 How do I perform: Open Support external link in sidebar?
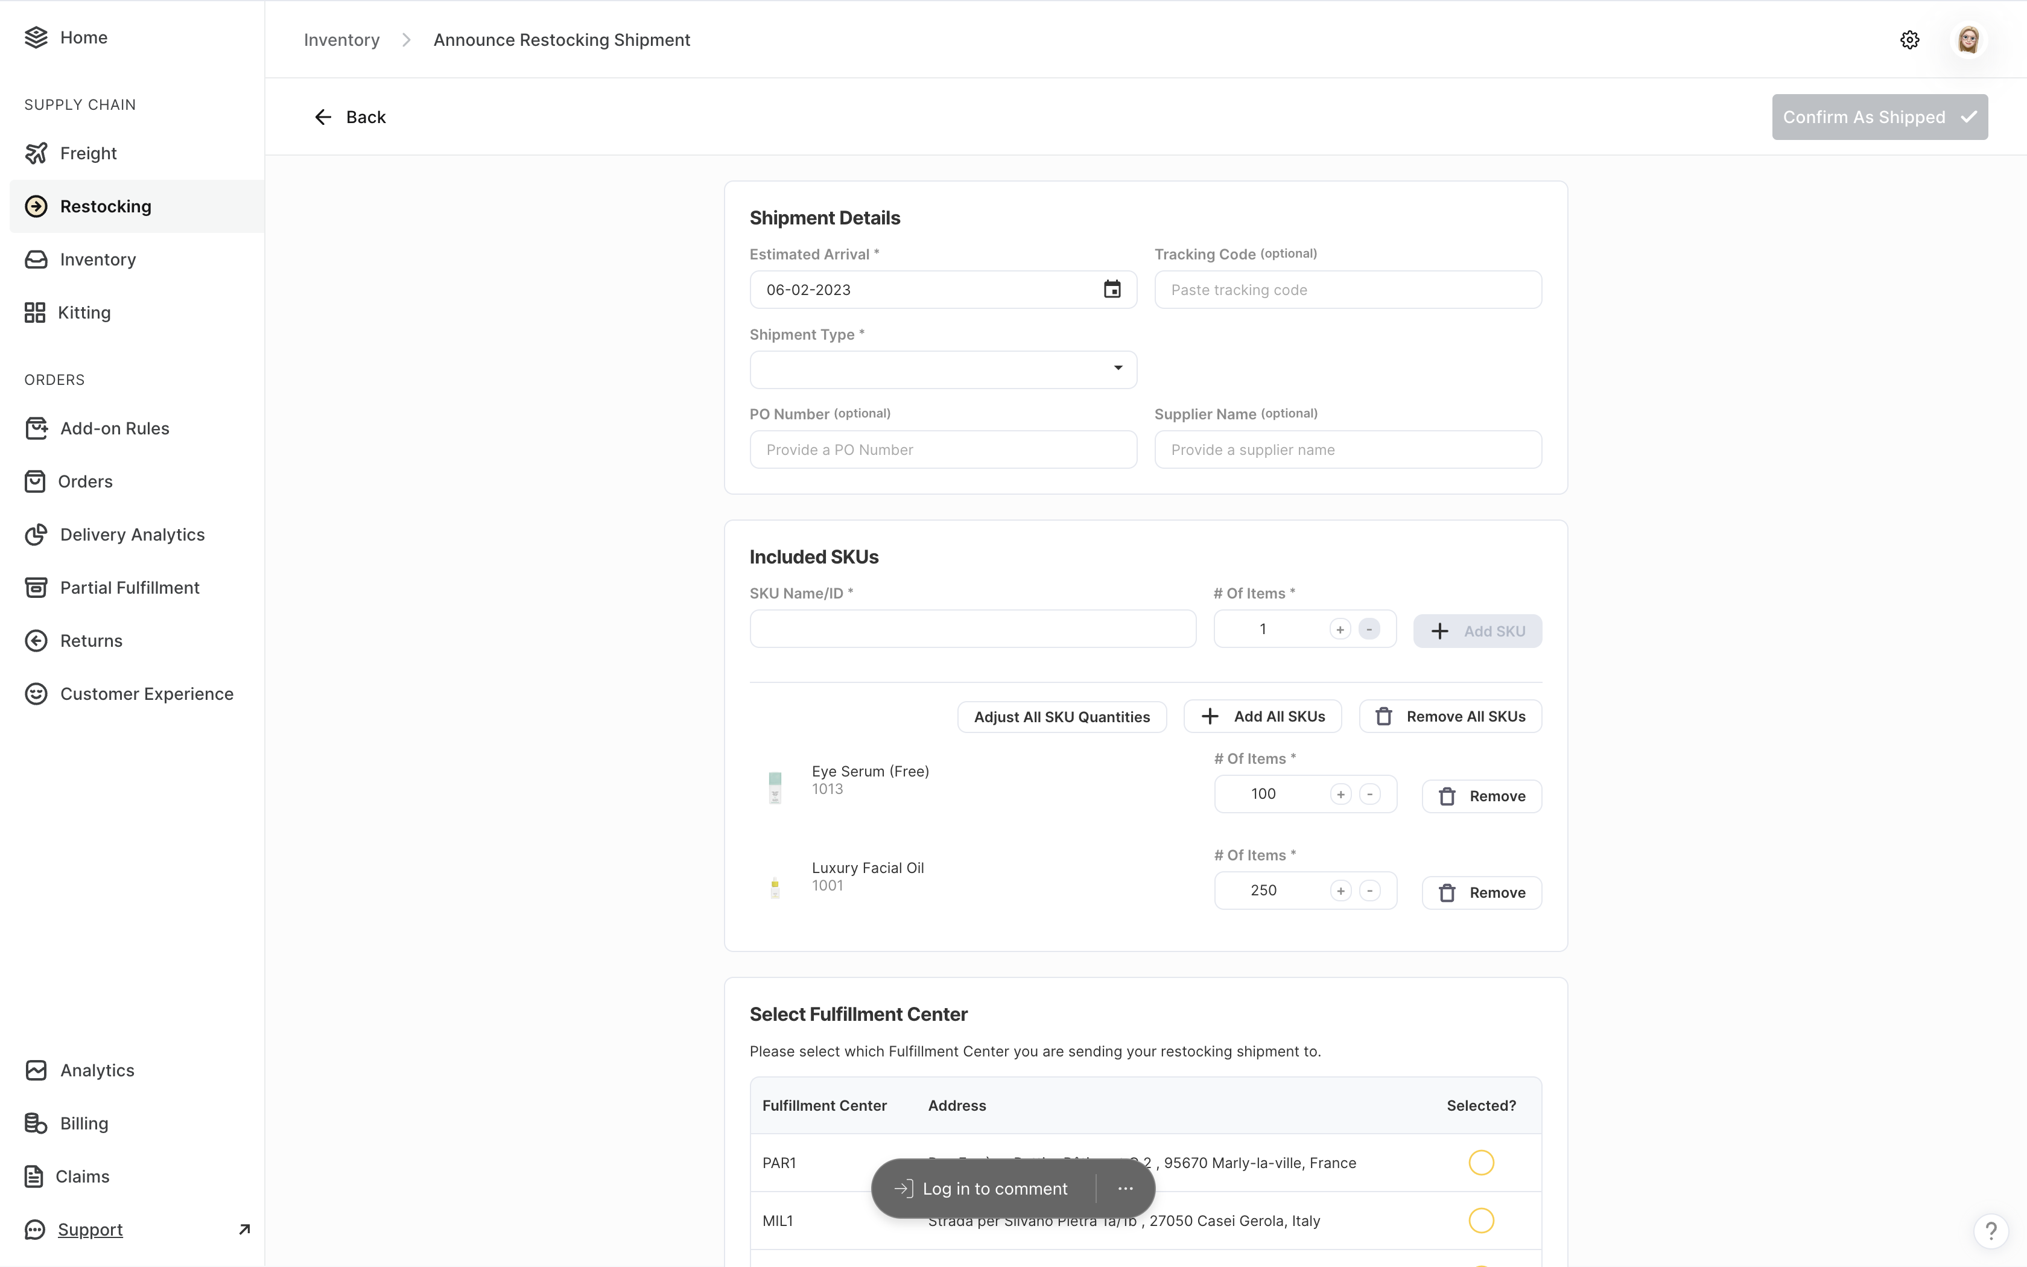click(90, 1230)
